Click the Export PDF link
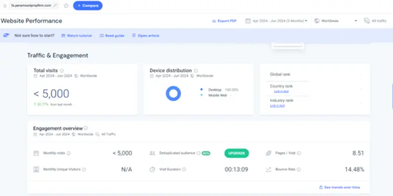 coord(225,21)
